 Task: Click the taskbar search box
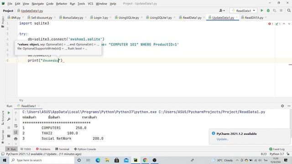tap(42, 160)
